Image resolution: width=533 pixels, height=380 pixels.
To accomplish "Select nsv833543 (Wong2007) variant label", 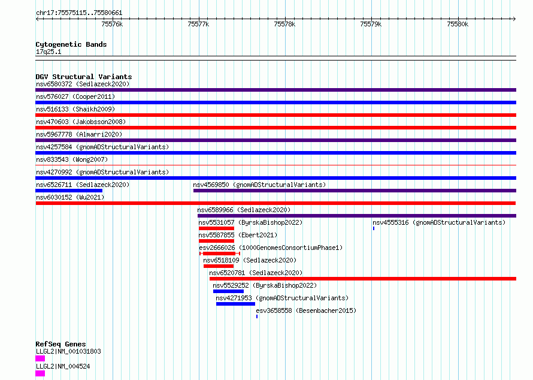I will [72, 159].
